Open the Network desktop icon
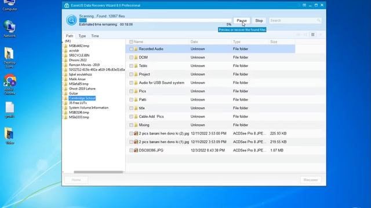The height and width of the screenshot is (208, 371). (x=10, y=29)
